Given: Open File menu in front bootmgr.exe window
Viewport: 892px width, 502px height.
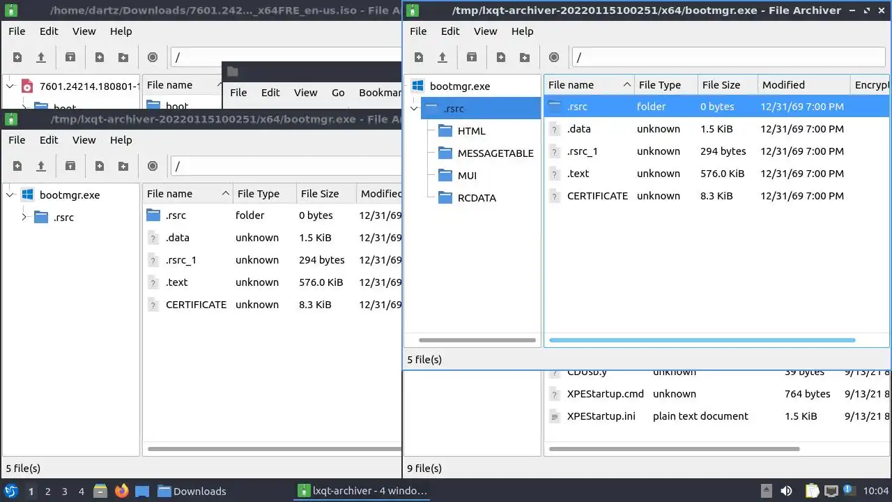Looking at the screenshot, I should [418, 31].
